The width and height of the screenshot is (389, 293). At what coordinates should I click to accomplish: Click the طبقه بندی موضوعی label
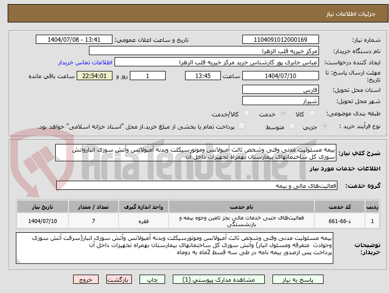[353, 114]
